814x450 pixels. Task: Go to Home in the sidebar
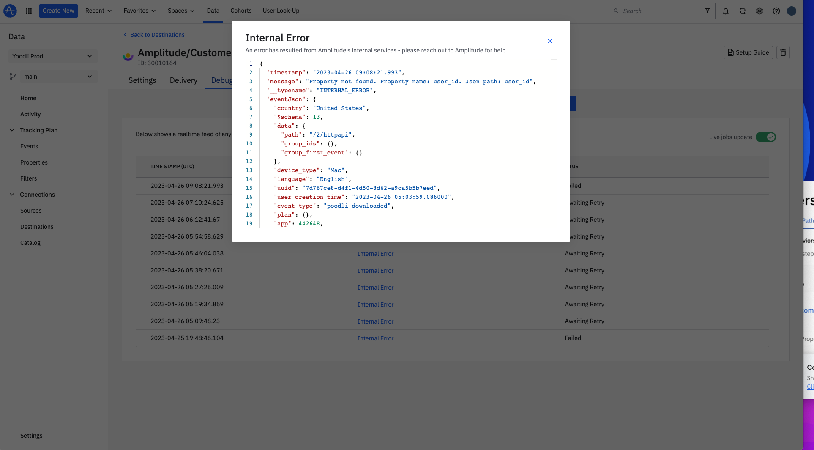point(28,98)
